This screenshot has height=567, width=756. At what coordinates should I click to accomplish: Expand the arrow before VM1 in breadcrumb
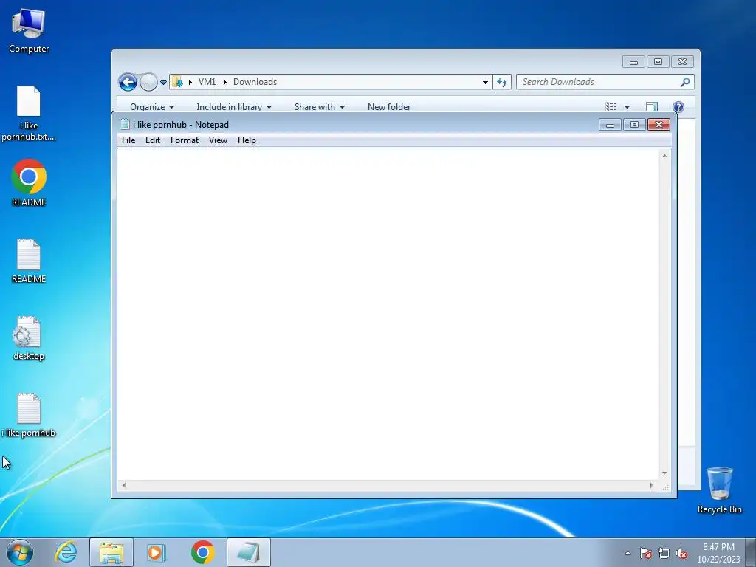(190, 82)
